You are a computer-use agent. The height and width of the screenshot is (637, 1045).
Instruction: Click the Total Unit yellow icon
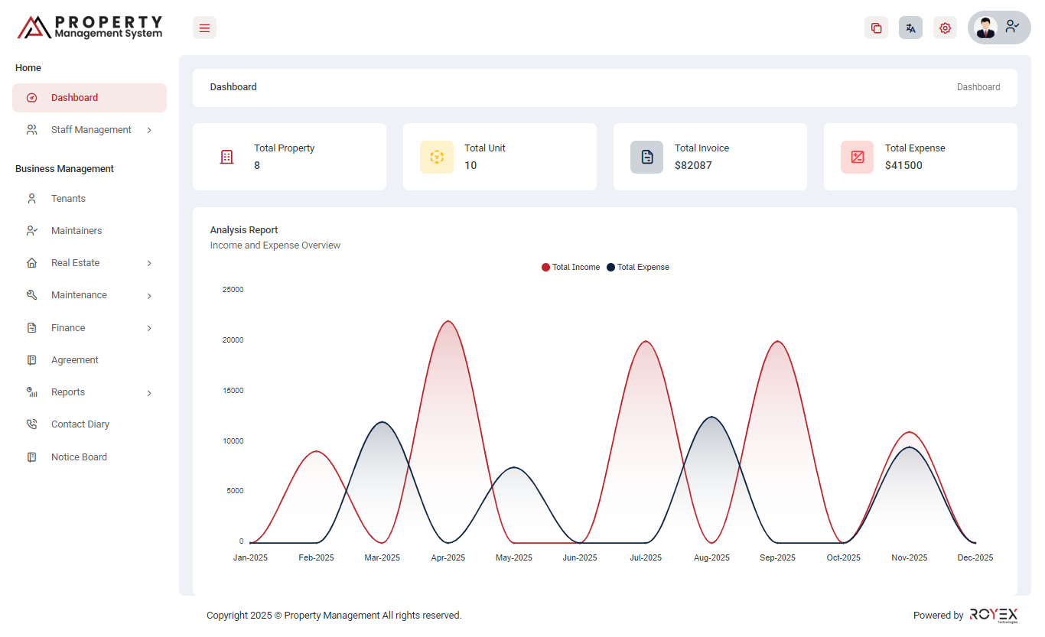[x=437, y=157]
